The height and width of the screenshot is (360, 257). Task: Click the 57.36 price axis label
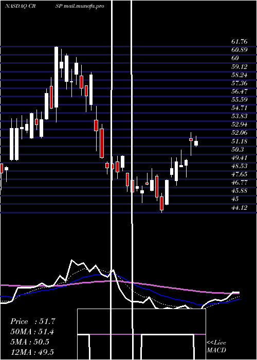click(x=240, y=83)
